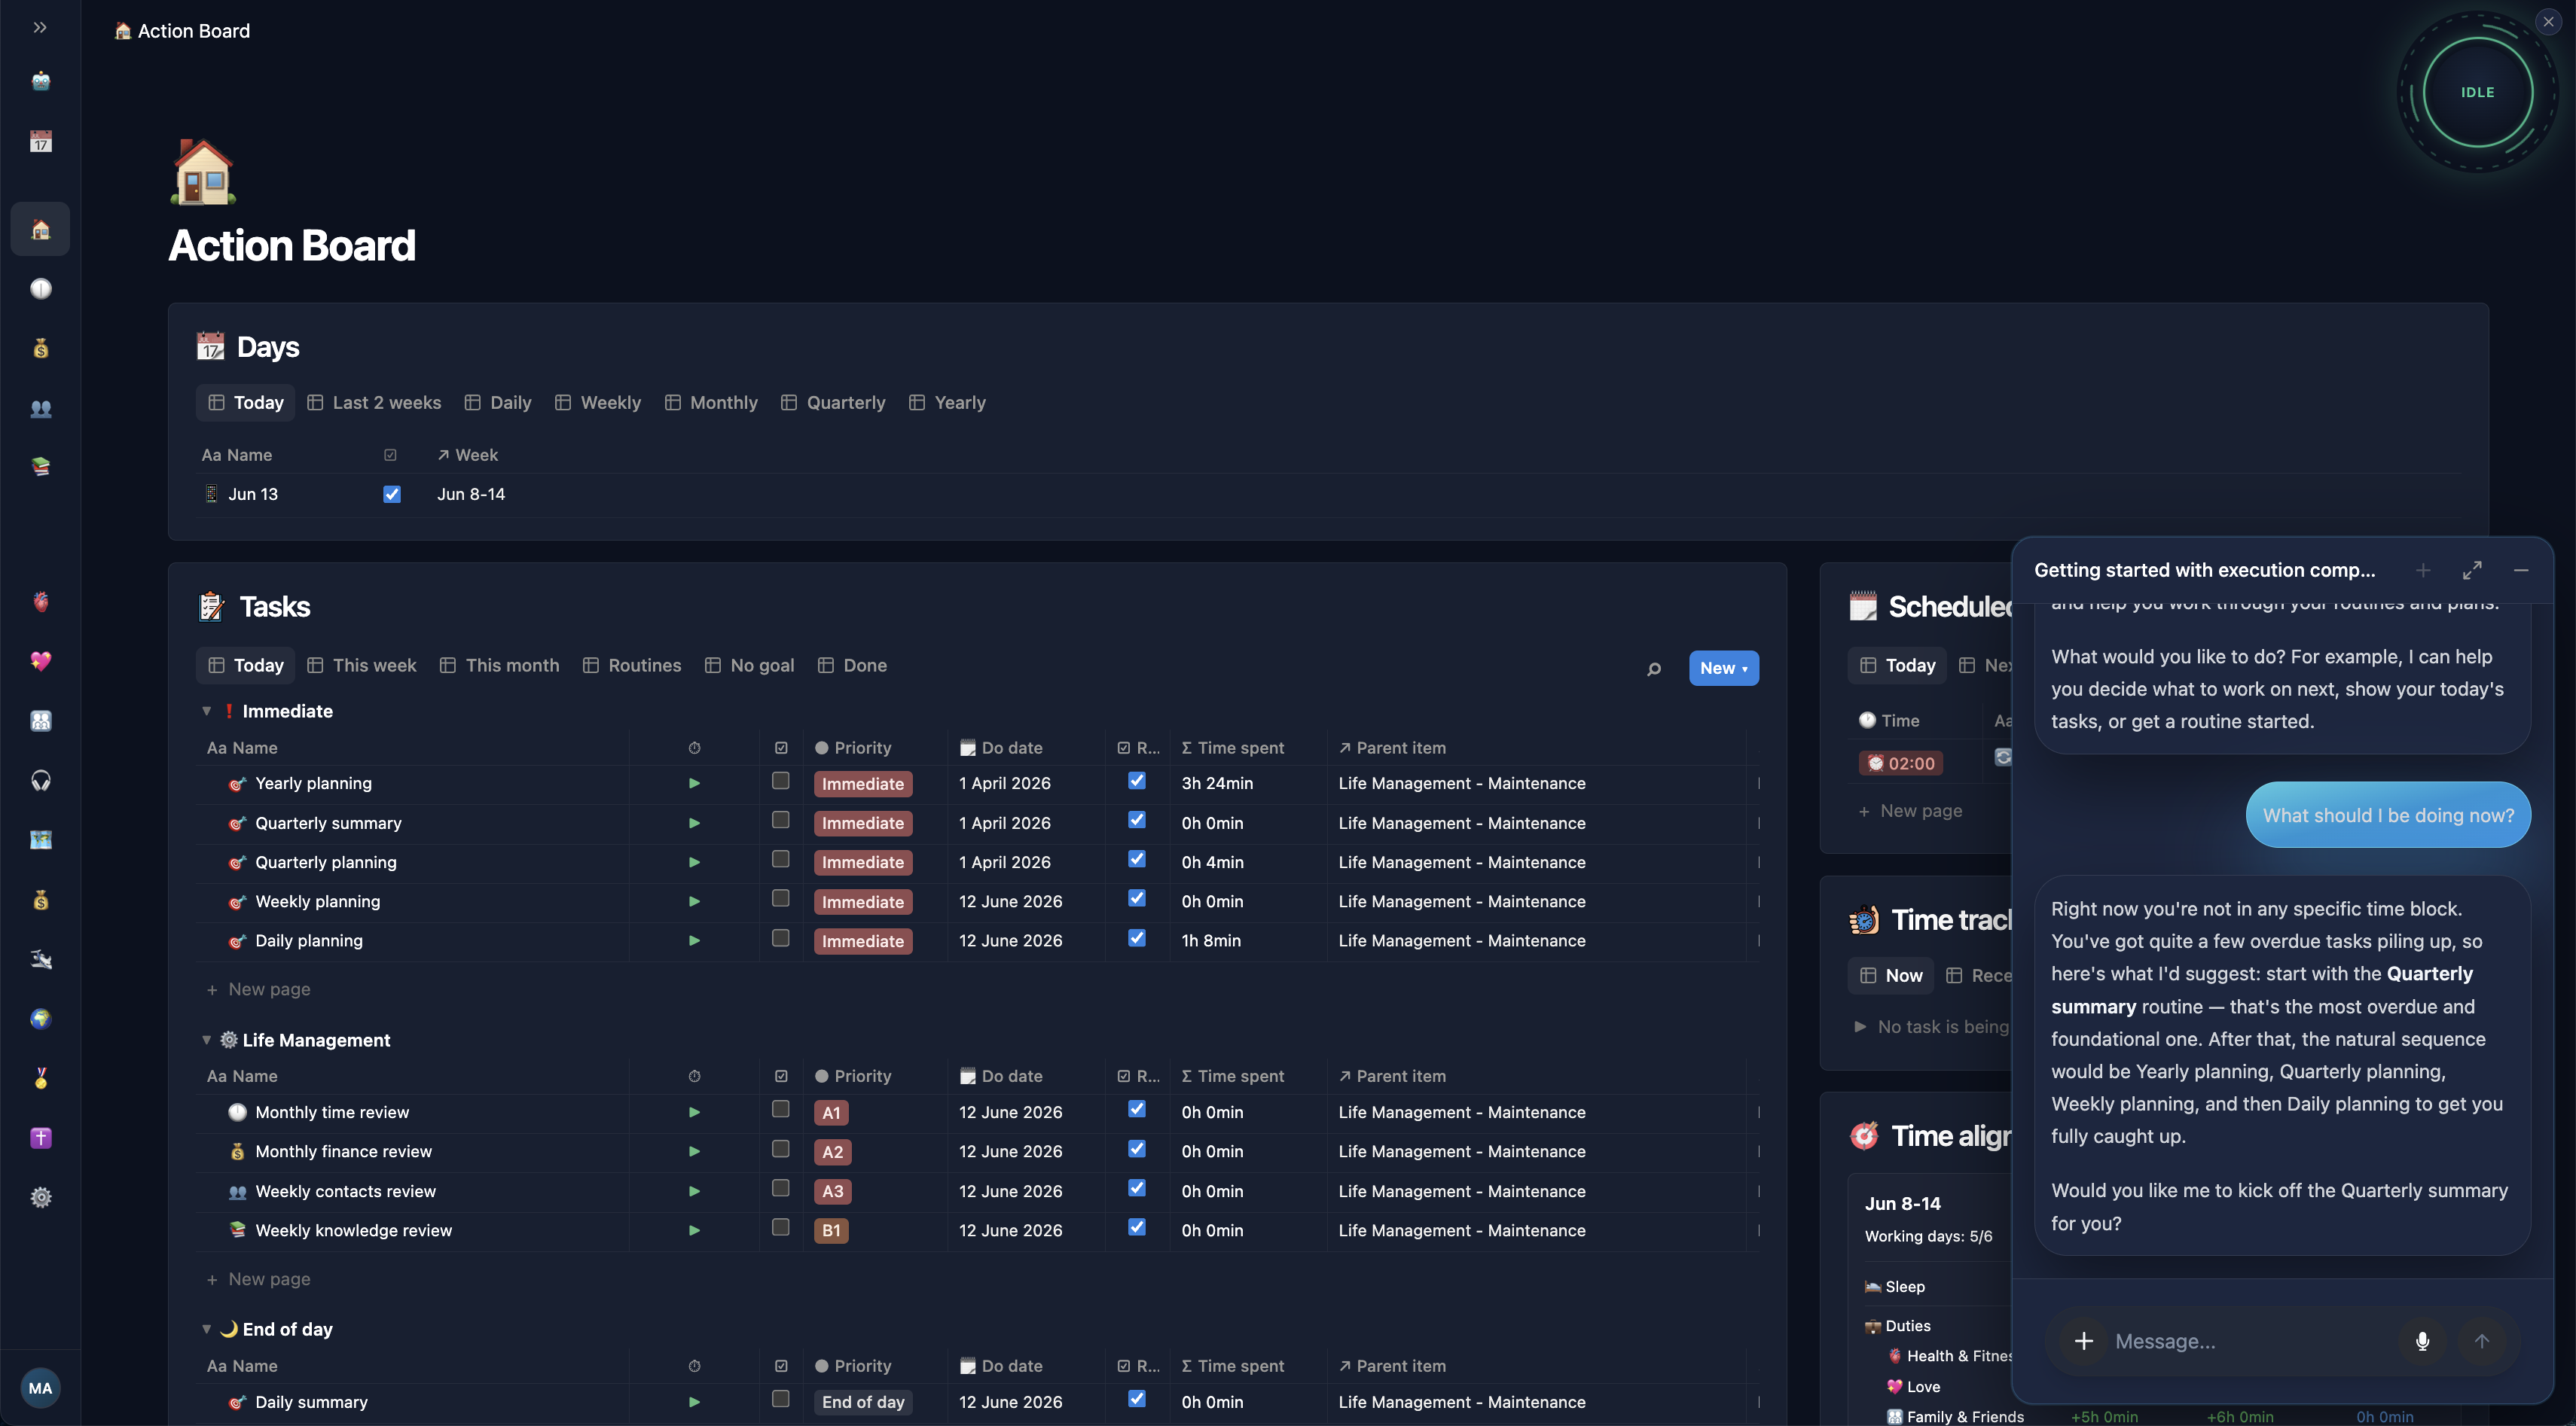Open the headphones sidebar icon
This screenshot has width=2576, height=1426.
(40, 781)
